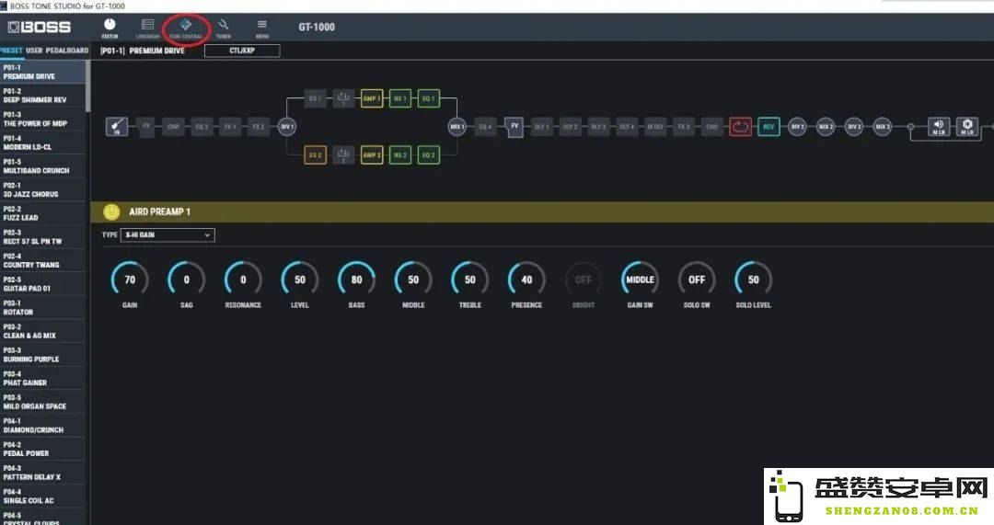This screenshot has width=994, height=525.
Task: Adjust the PRESENCE knob set to 40
Action: pos(526,280)
